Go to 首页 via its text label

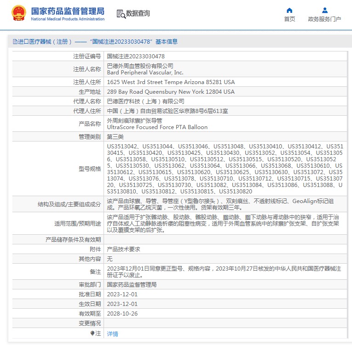pyautogui.click(x=289, y=19)
